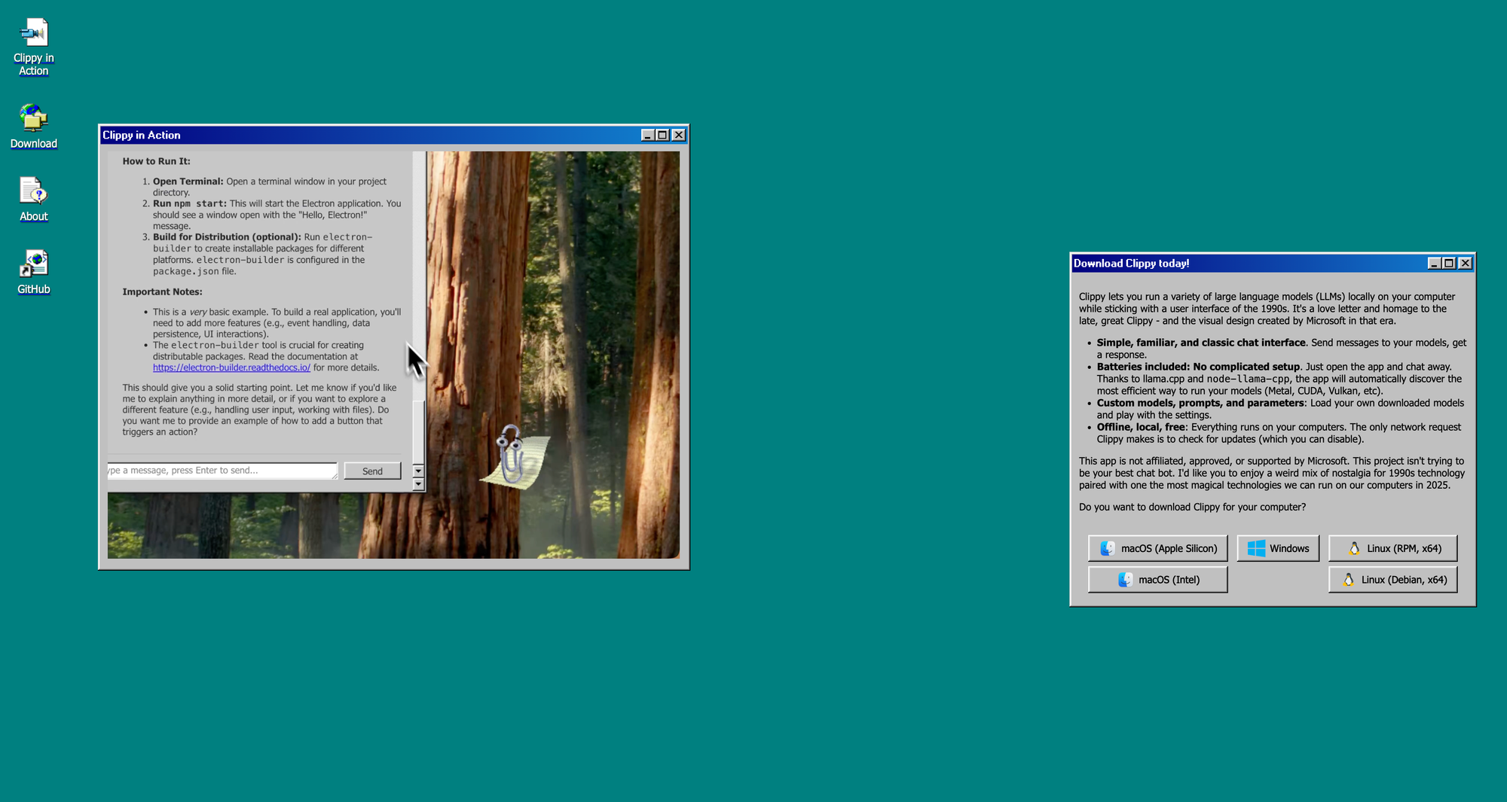Close the Download Clippy today! window
1507x802 pixels.
(x=1466, y=263)
